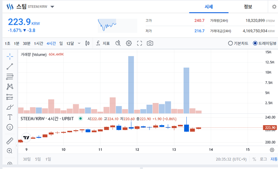Expand the STEEM/KRW market dropdown arrow
The image size is (278, 169).
click(x=52, y=7)
